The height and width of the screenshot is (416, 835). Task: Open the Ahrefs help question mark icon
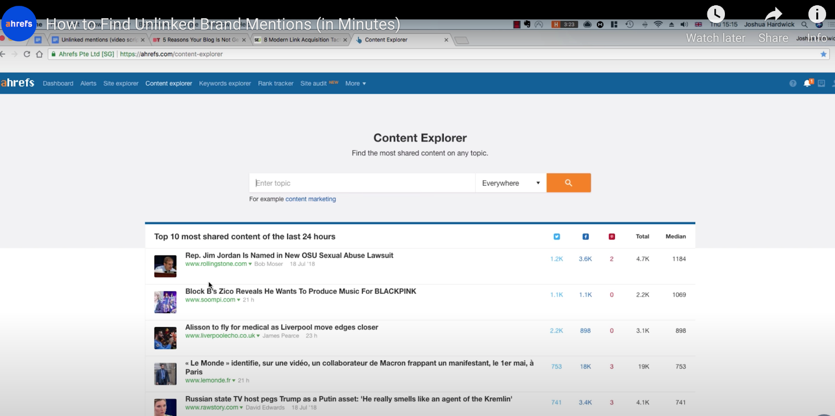[793, 83]
